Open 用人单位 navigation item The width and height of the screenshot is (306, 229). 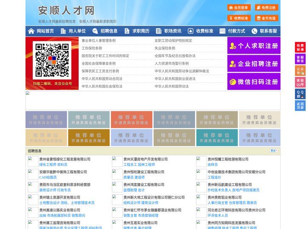pos(77,31)
